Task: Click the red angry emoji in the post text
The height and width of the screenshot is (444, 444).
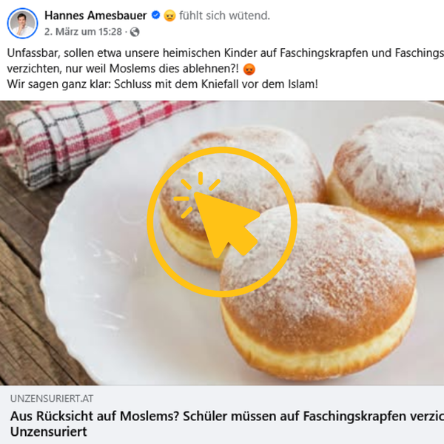Action: 249,69
